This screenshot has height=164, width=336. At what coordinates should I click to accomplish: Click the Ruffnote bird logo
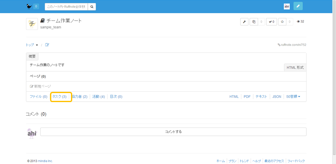29,7
